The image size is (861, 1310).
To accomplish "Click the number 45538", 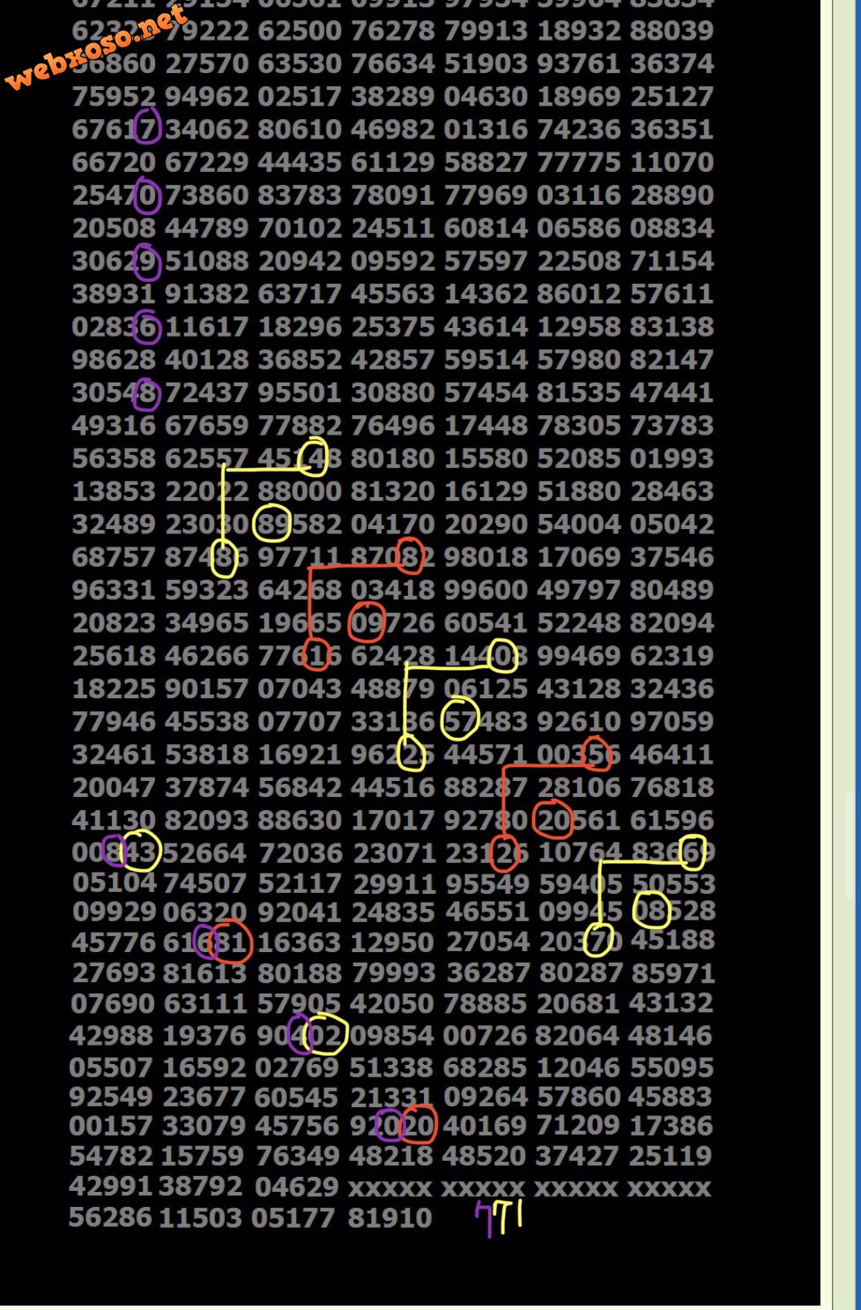I will click(207, 722).
